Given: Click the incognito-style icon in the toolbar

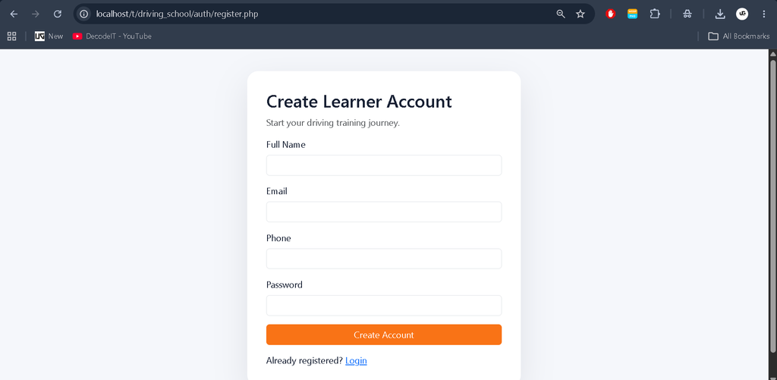Looking at the screenshot, I should pyautogui.click(x=687, y=14).
